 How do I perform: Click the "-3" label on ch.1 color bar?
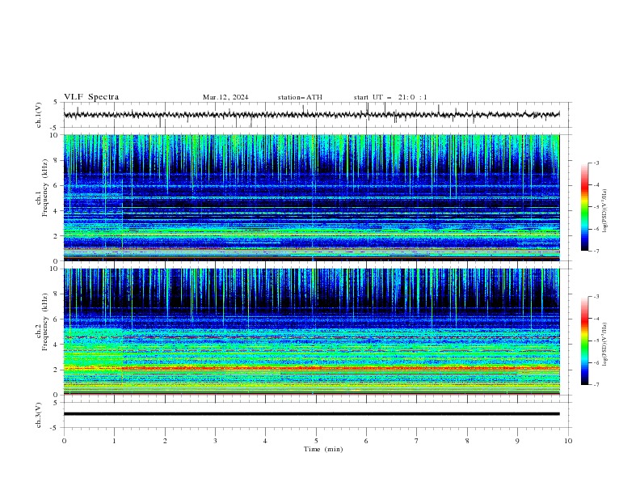[x=596, y=163]
